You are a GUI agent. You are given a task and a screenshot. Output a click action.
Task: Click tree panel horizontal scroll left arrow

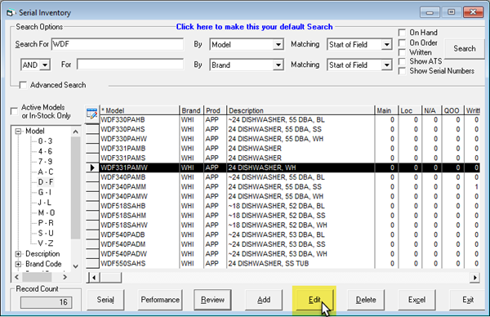coord(17,277)
